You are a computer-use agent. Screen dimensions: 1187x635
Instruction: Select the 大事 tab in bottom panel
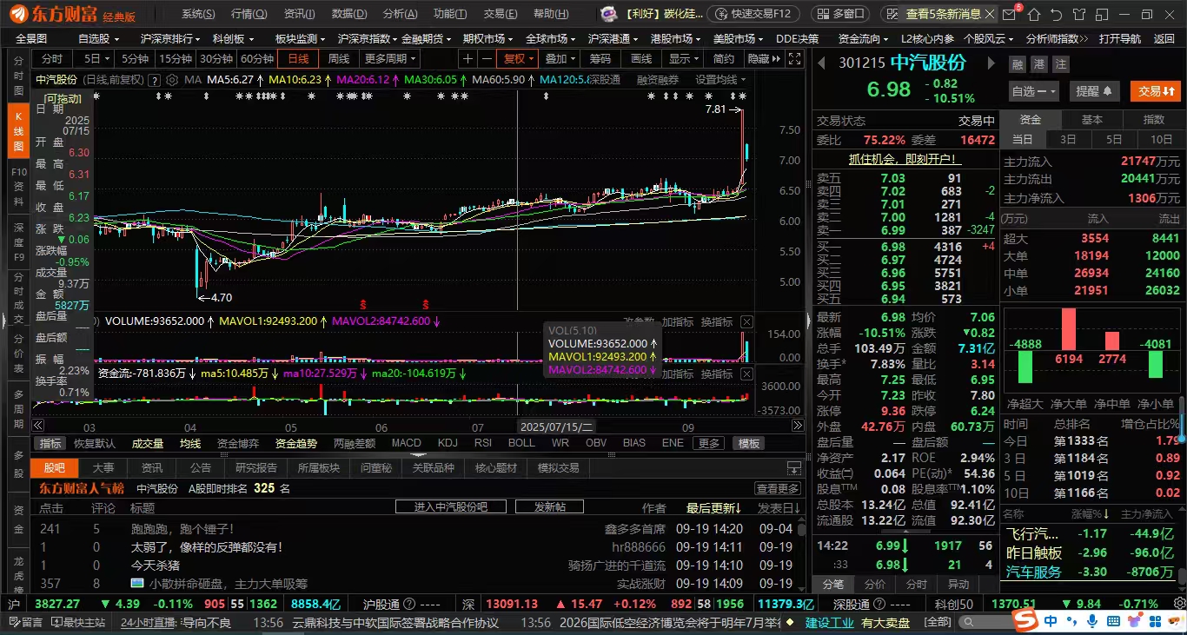pos(103,468)
